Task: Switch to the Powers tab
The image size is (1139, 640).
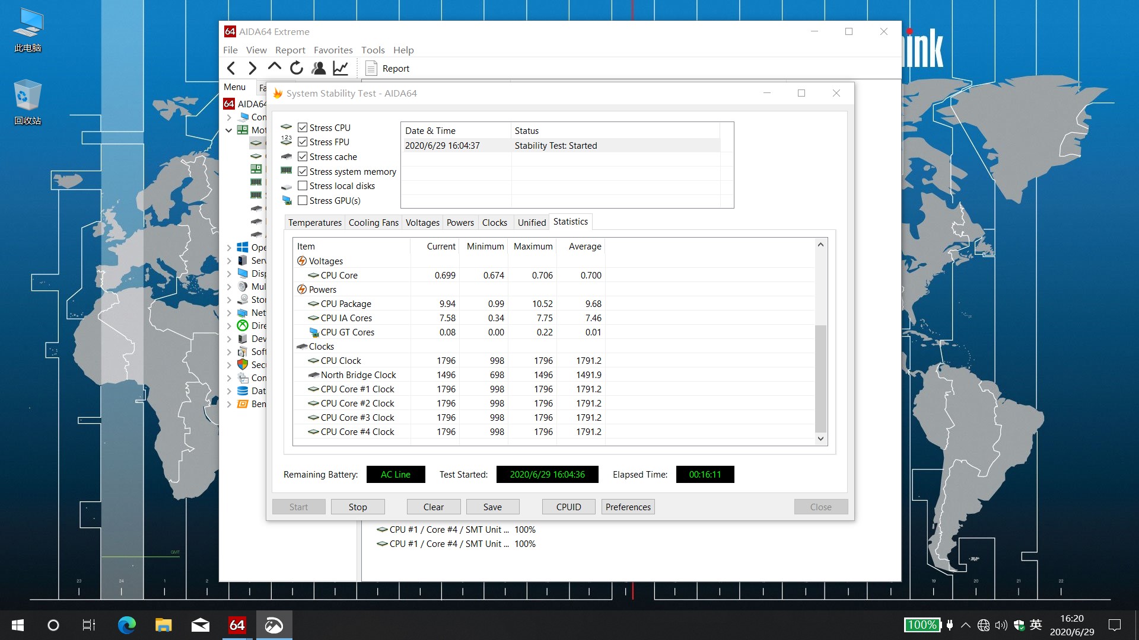Action: tap(460, 222)
